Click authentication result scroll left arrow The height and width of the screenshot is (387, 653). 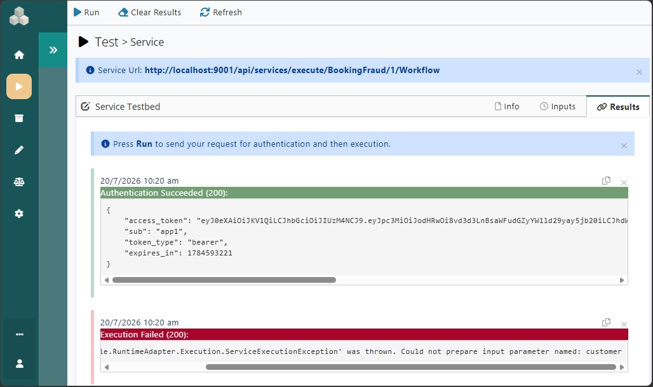[107, 280]
